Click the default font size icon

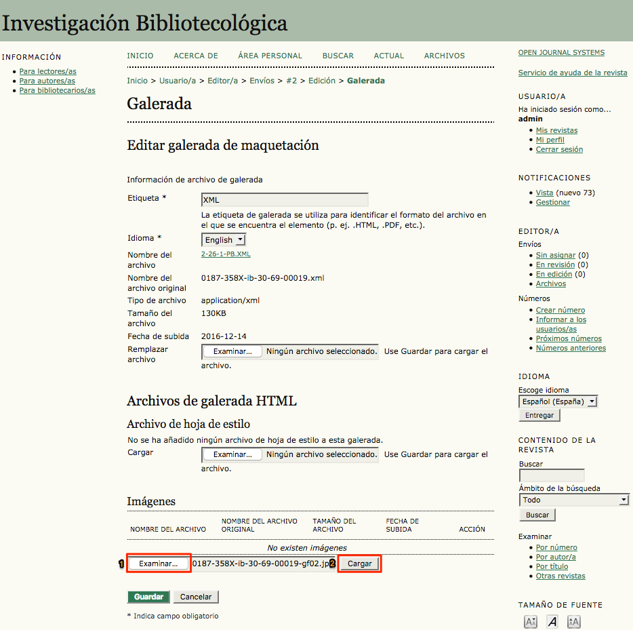(552, 622)
